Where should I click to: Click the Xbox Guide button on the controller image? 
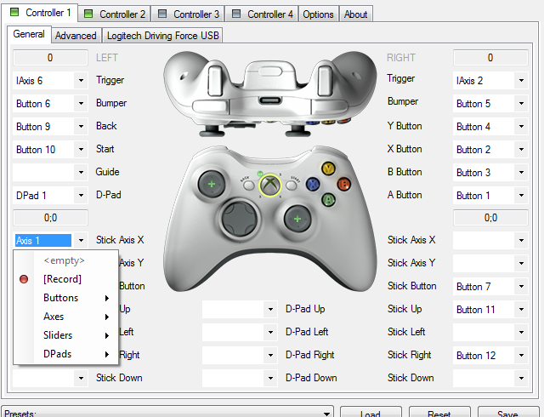(x=270, y=184)
